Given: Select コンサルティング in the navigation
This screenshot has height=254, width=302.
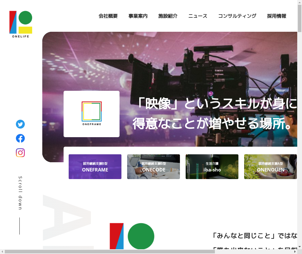Looking at the screenshot, I should [237, 16].
